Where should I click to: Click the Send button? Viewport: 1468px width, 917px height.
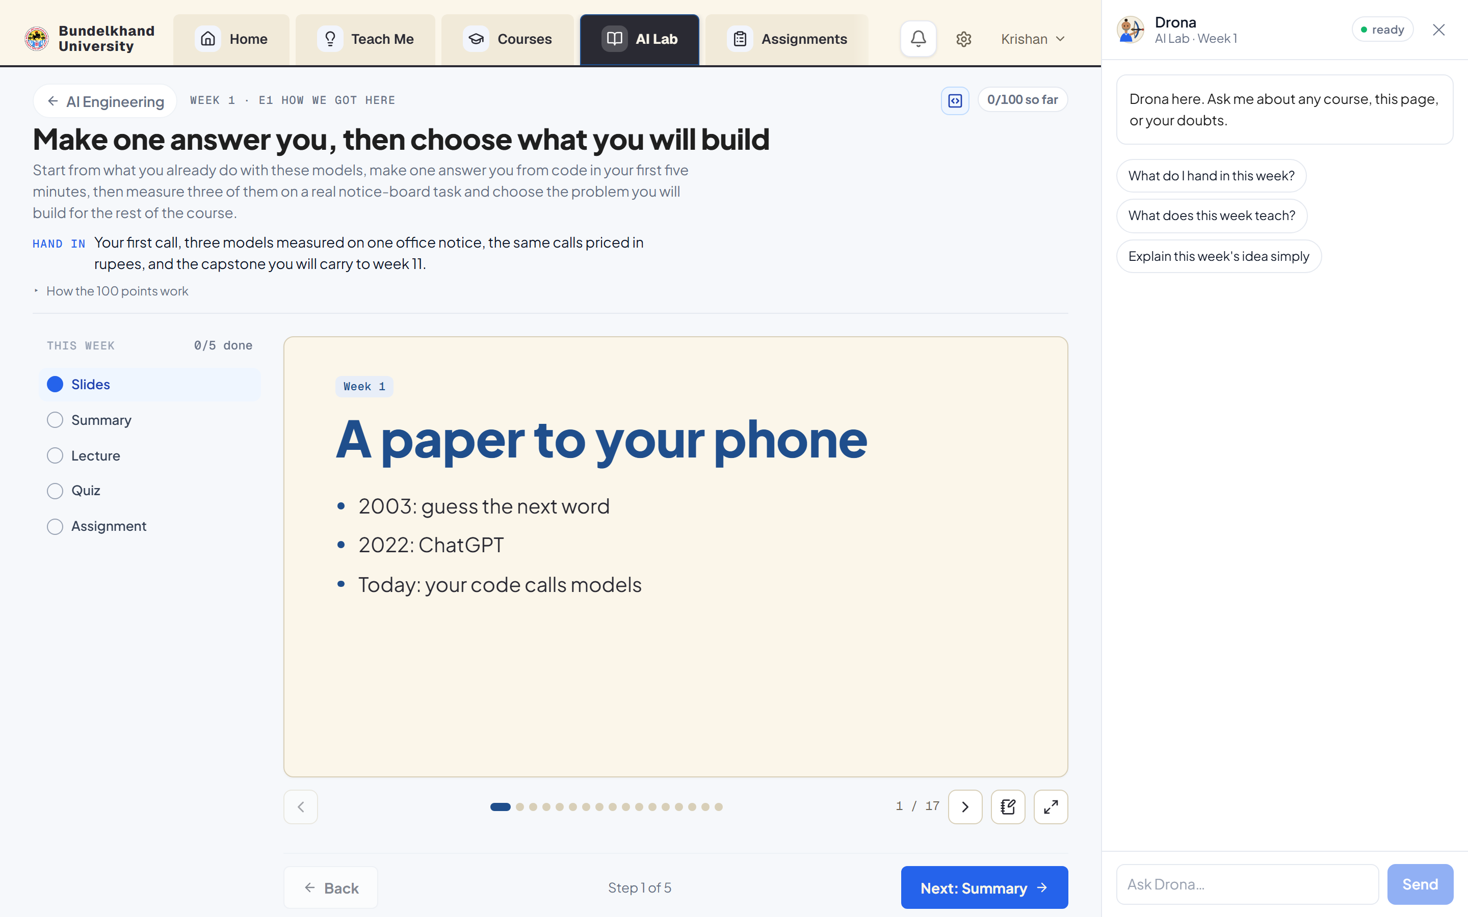(1420, 884)
